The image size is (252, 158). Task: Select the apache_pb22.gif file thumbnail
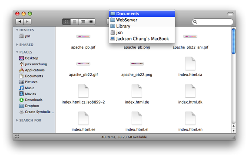[83, 64]
